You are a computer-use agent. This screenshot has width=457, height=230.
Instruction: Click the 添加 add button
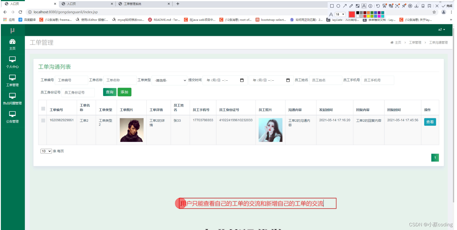[124, 92]
